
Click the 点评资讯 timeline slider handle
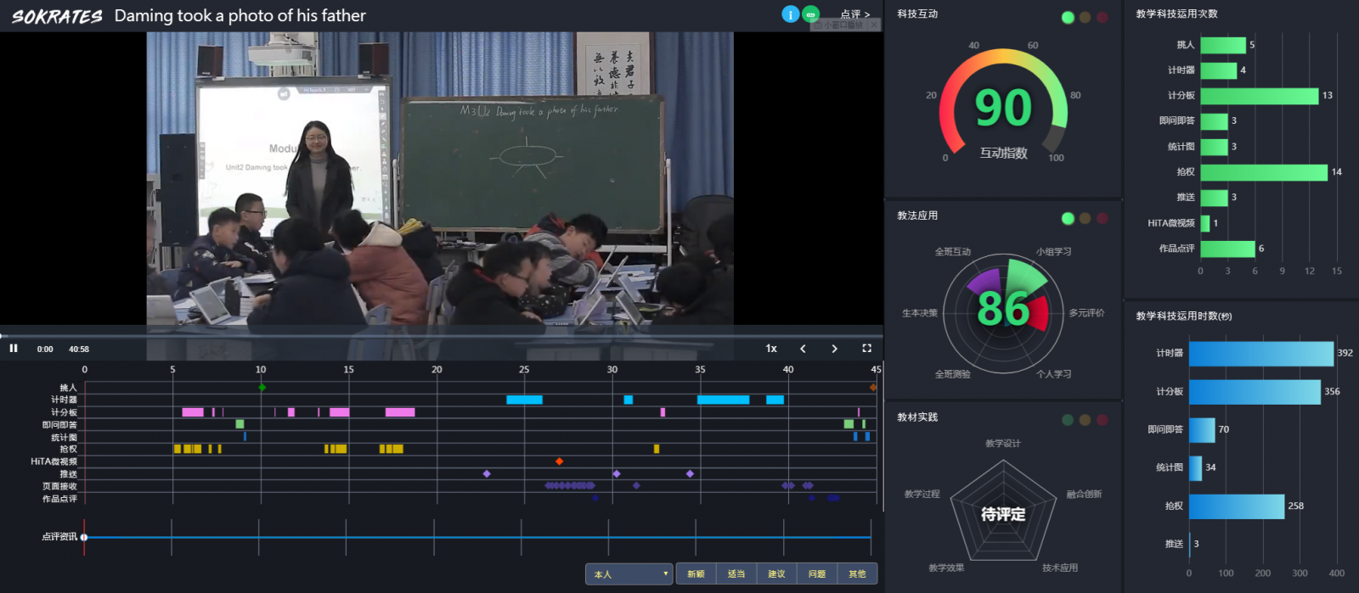click(84, 537)
